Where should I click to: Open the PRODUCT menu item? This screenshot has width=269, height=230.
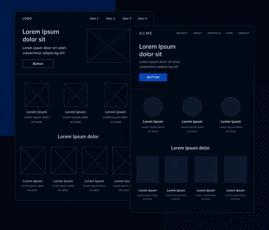click(182, 33)
